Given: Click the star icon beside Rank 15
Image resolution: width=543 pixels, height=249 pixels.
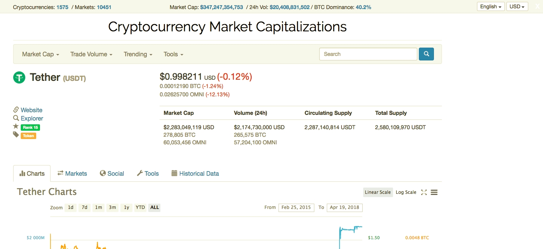Looking at the screenshot, I should [x=16, y=127].
